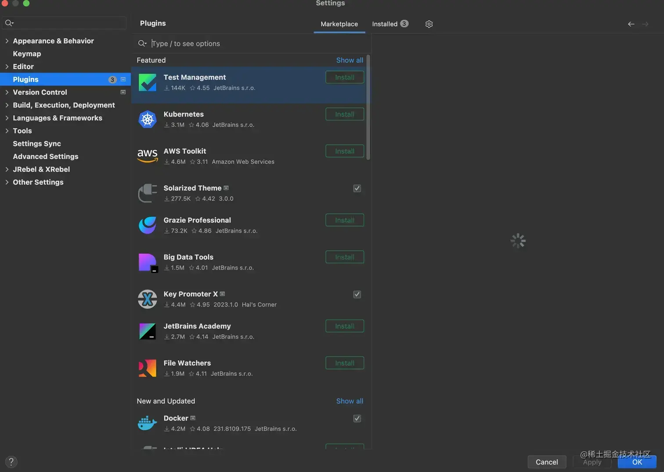Select the Kubernetes plugin title
This screenshot has height=472, width=664.
coord(184,114)
